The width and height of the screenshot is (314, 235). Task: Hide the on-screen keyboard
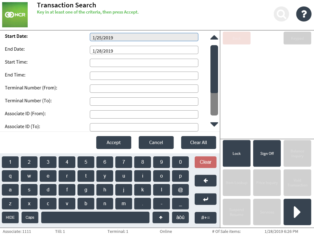(10, 217)
